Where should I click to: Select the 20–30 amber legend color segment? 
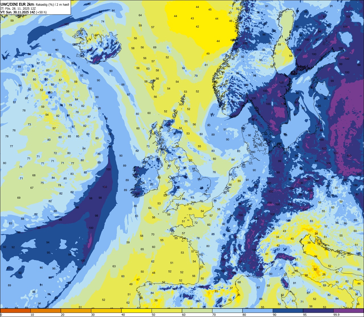click(x=76, y=311)
